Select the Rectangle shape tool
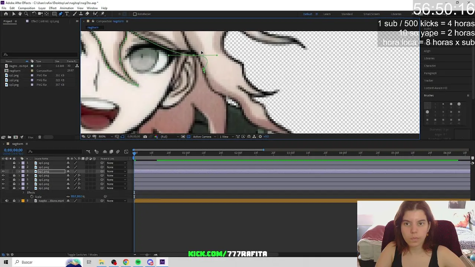The image size is (475, 267). 54,14
